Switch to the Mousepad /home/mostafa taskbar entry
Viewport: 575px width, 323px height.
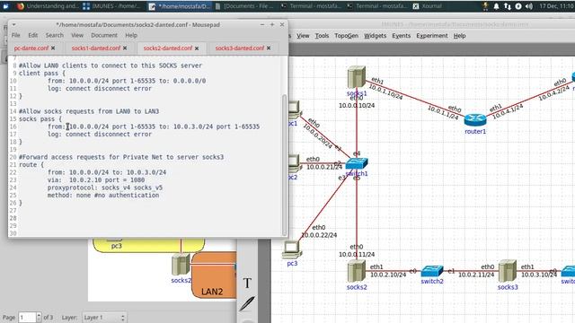tap(180, 6)
